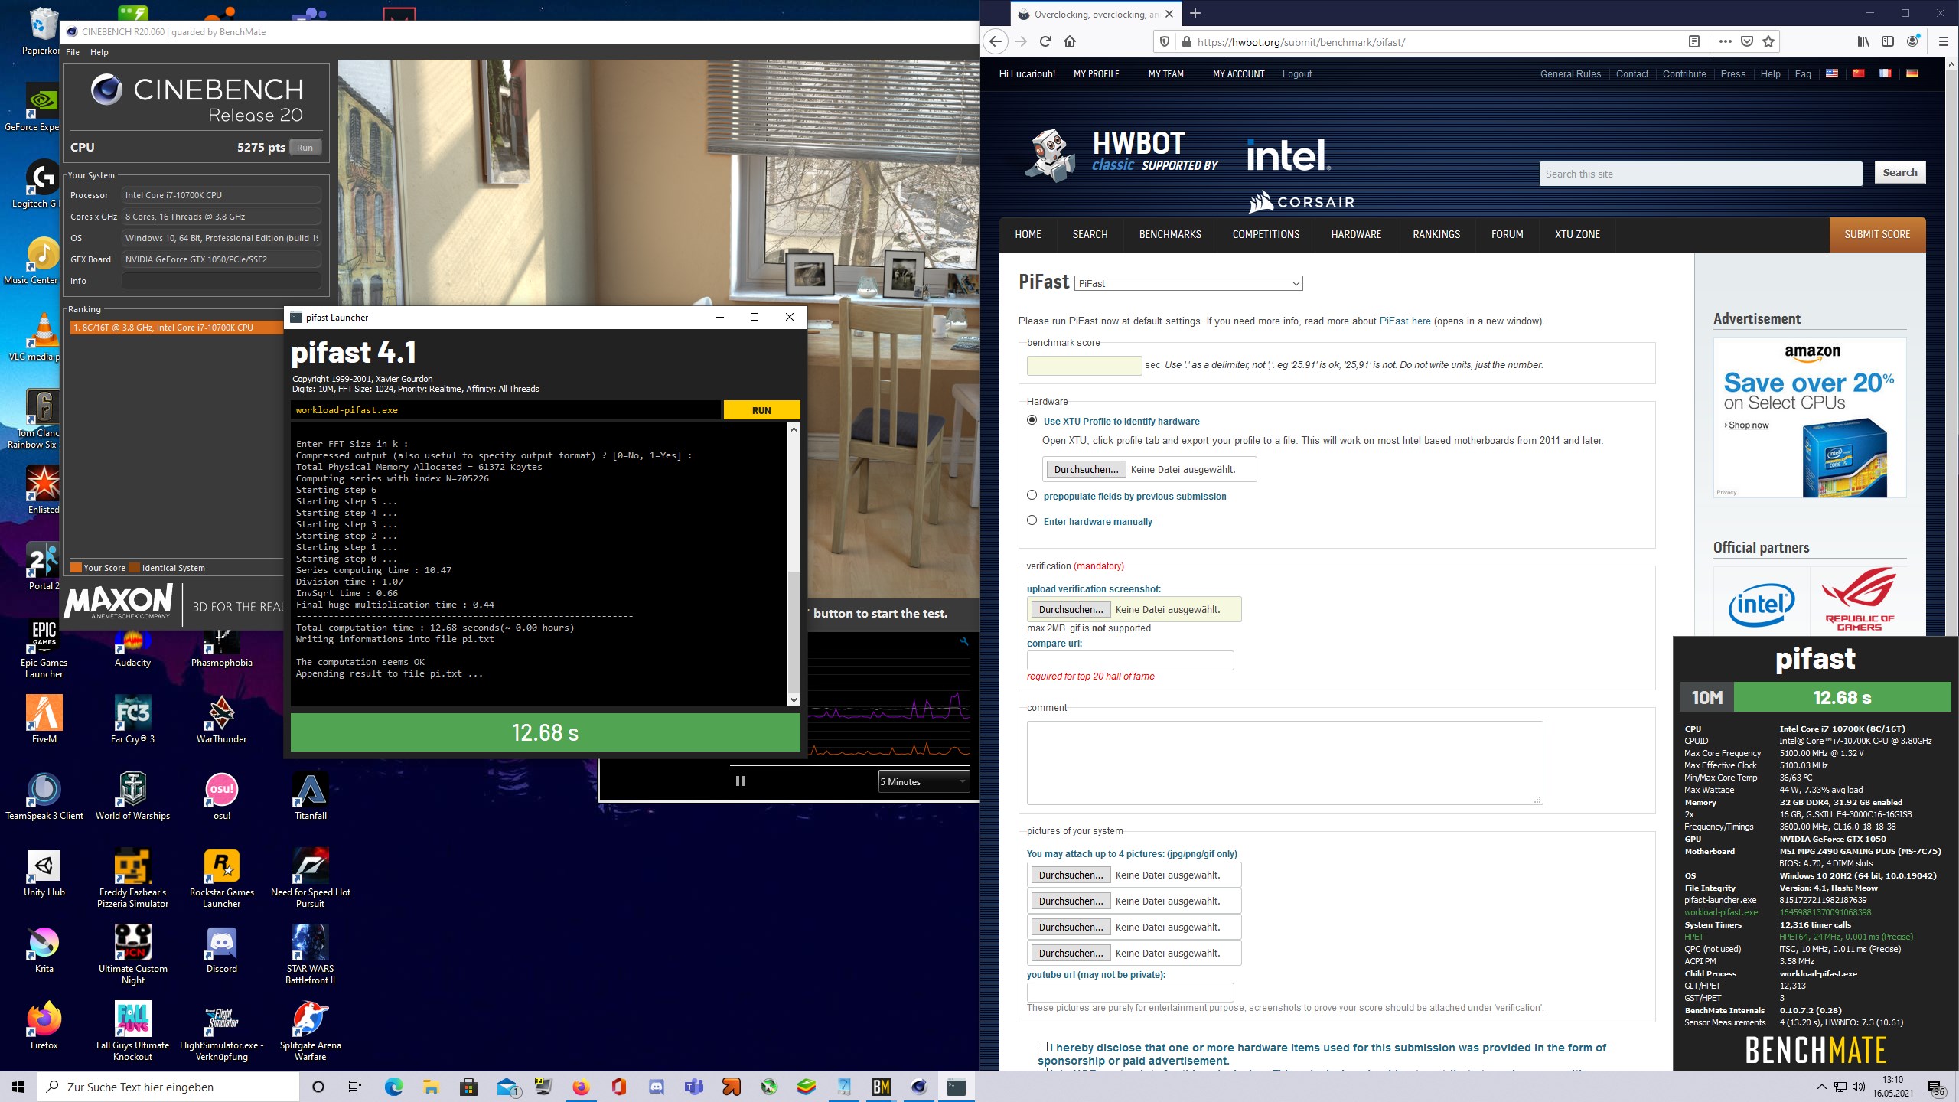Open Windows Start menu

tap(18, 1087)
